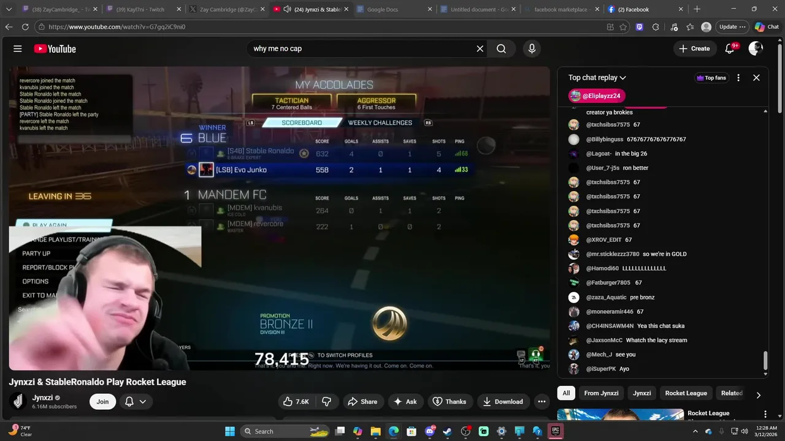Refresh the page in the browser
This screenshot has width=785, height=441.
(x=25, y=27)
